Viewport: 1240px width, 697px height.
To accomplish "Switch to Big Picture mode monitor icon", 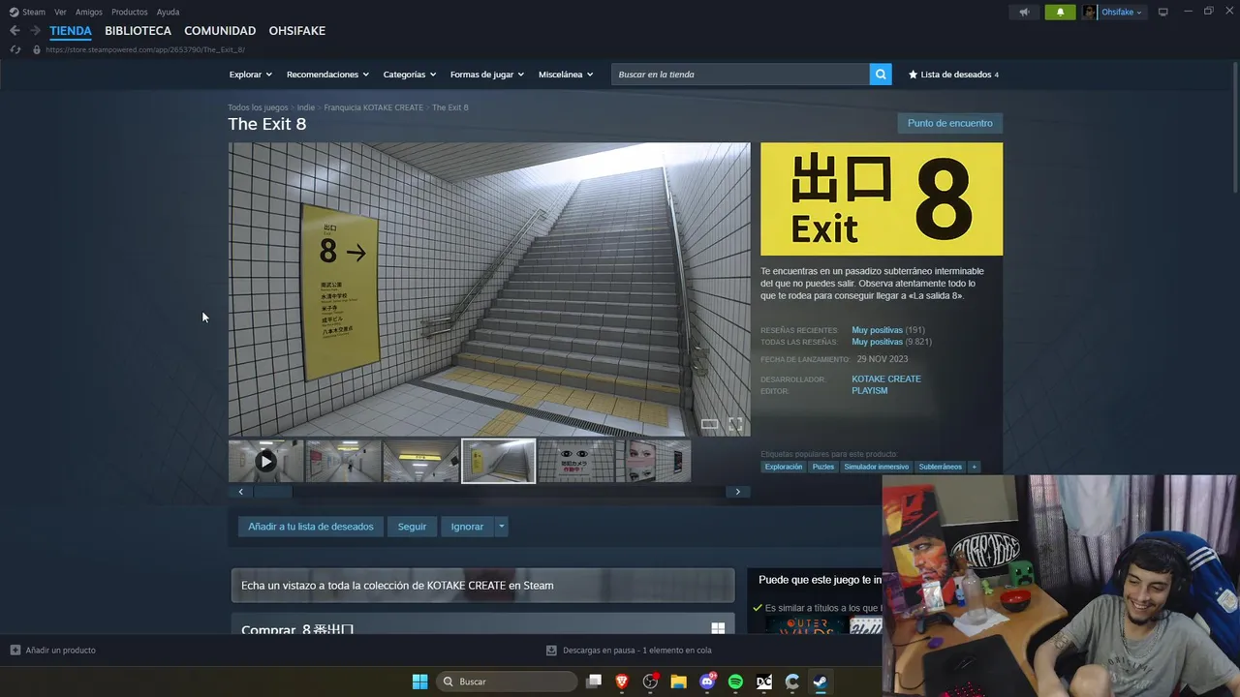I will pos(1163,12).
